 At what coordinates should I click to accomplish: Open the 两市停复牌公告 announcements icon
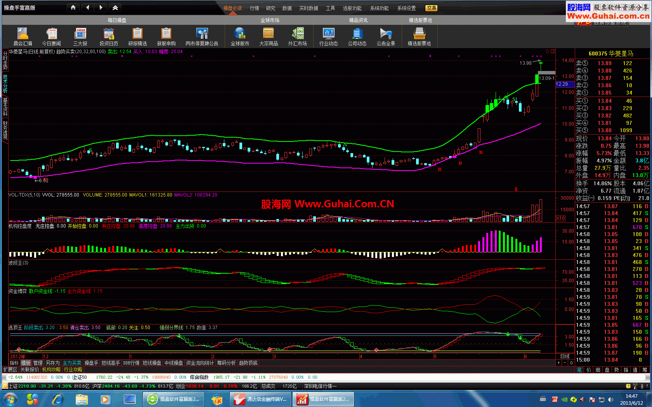tap(202, 37)
